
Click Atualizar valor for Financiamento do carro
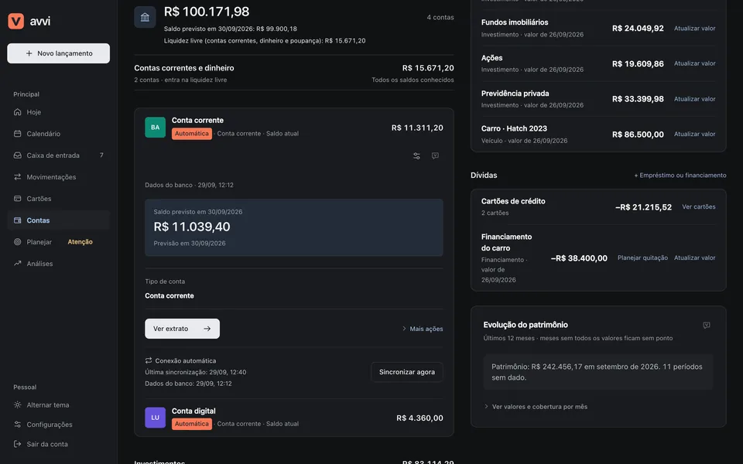click(695, 258)
